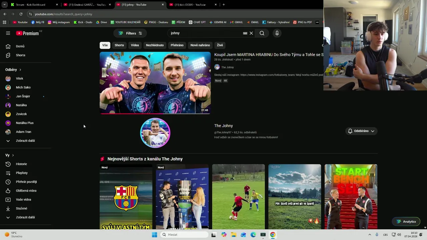
Task: Open Přehrát později watch later list
Action: [26, 182]
